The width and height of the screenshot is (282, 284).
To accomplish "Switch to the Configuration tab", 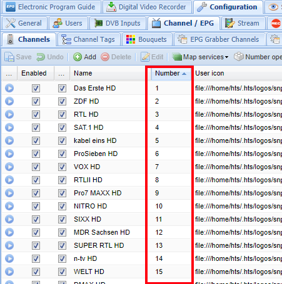I will [x=228, y=7].
